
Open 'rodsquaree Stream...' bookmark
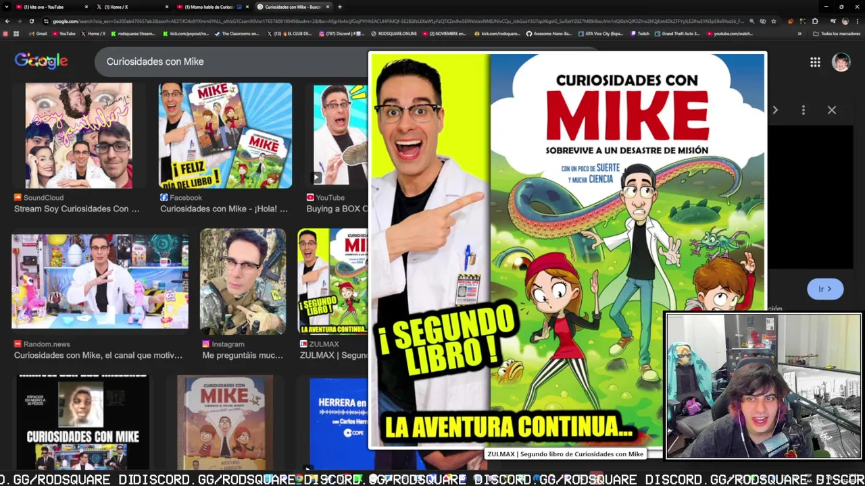point(133,34)
